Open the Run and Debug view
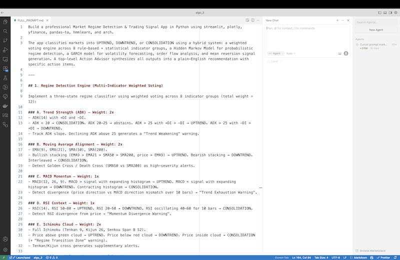 click(5, 50)
